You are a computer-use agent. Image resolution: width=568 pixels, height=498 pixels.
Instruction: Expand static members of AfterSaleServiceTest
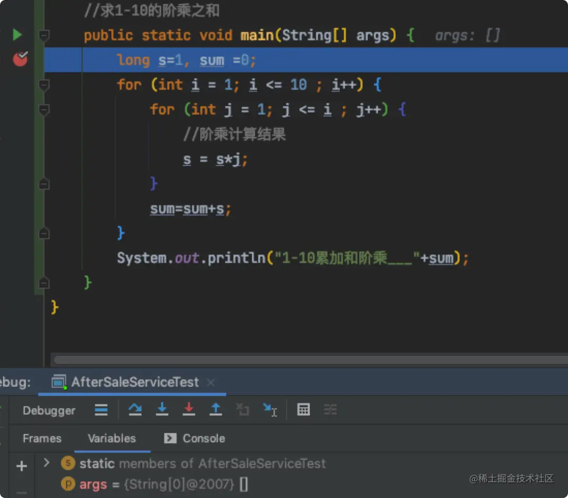click(x=46, y=462)
